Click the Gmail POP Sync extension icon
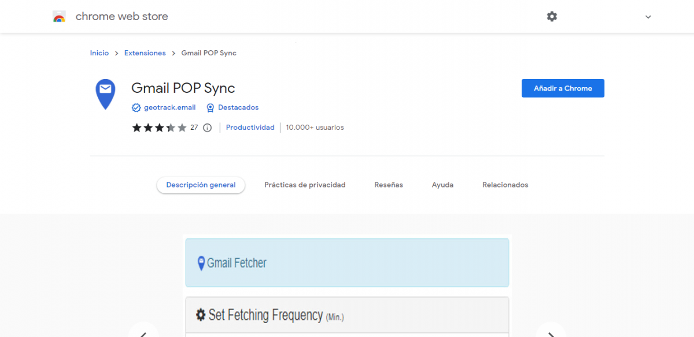 pos(105,93)
